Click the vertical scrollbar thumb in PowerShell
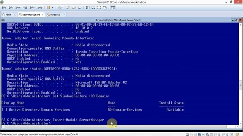The width and height of the screenshot is (243, 136). [x=240, y=85]
